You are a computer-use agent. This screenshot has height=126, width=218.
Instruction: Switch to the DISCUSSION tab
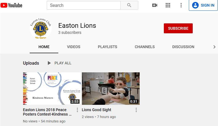tap(183, 47)
